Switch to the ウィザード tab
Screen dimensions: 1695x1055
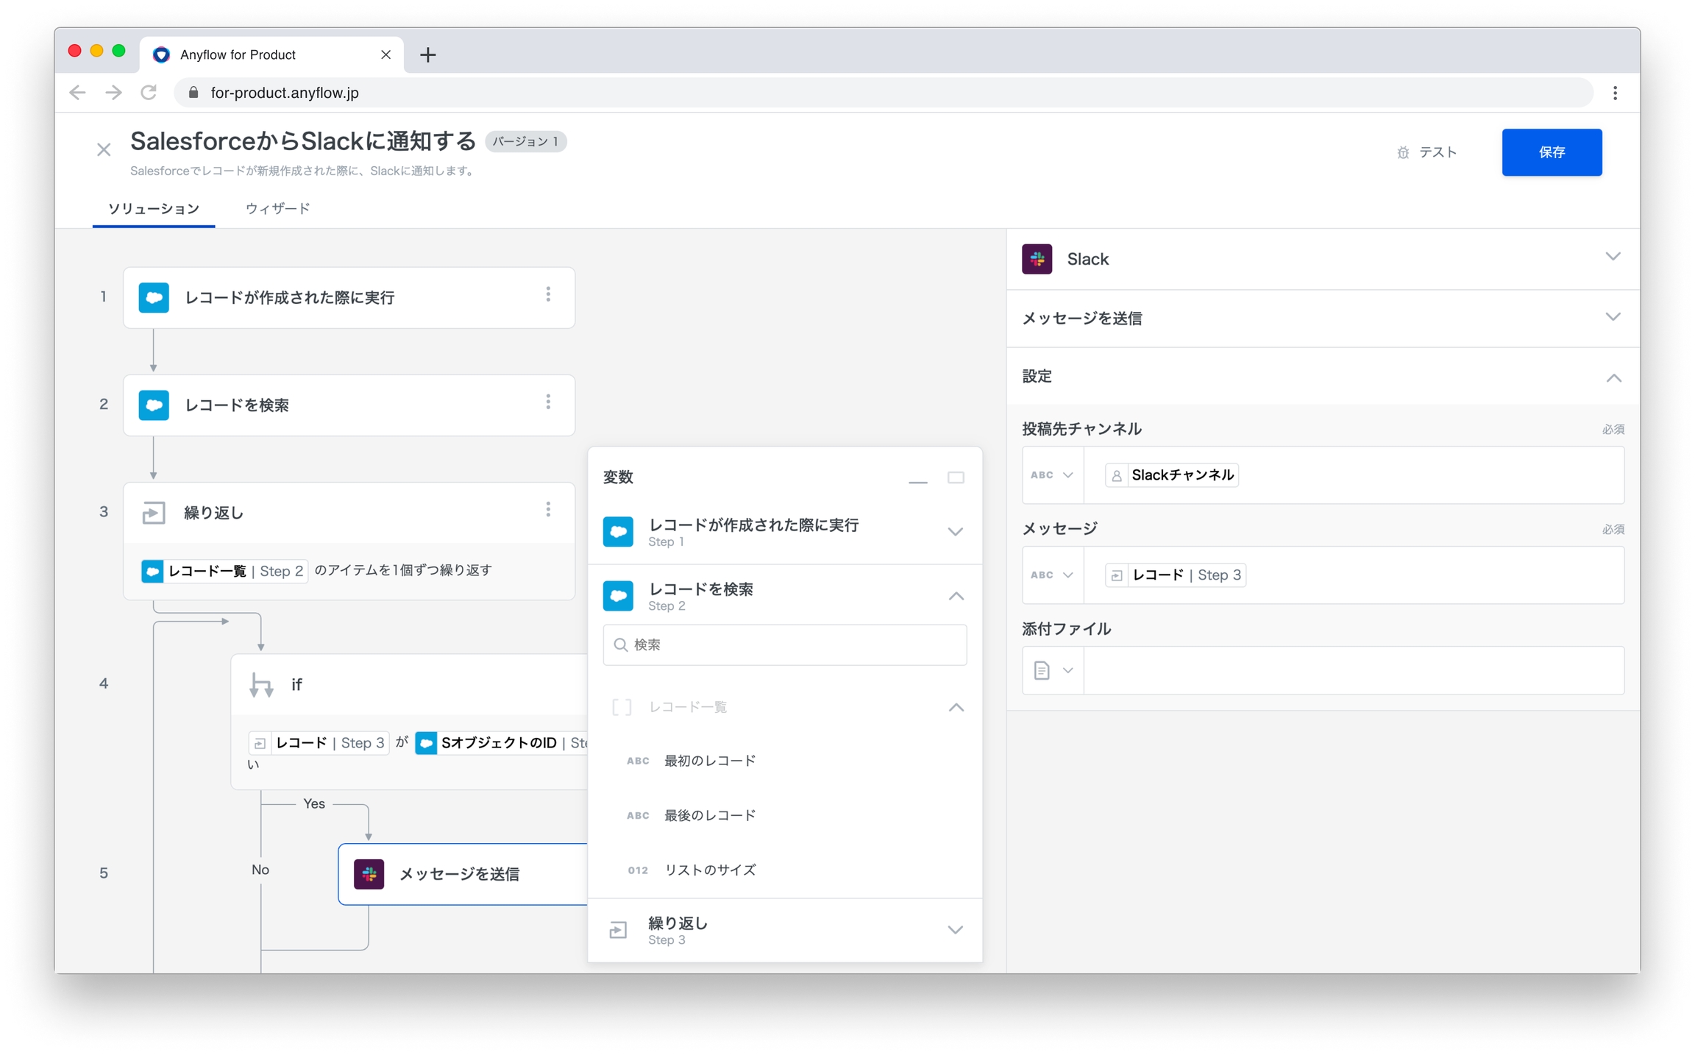277,209
